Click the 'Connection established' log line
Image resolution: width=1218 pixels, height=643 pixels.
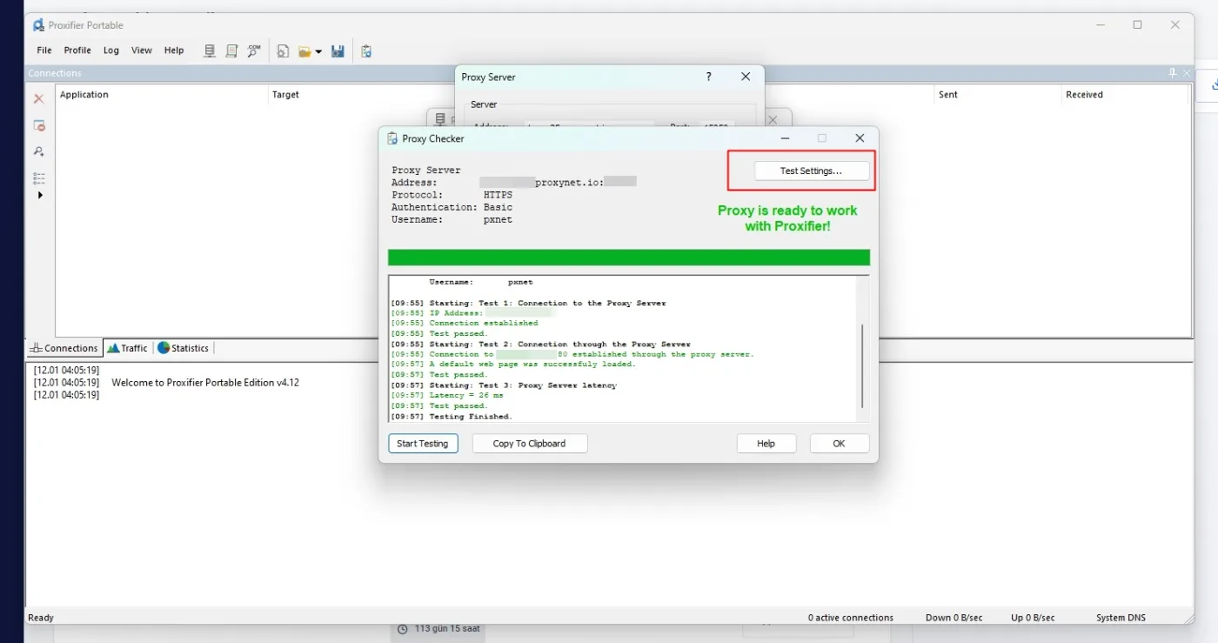point(465,324)
